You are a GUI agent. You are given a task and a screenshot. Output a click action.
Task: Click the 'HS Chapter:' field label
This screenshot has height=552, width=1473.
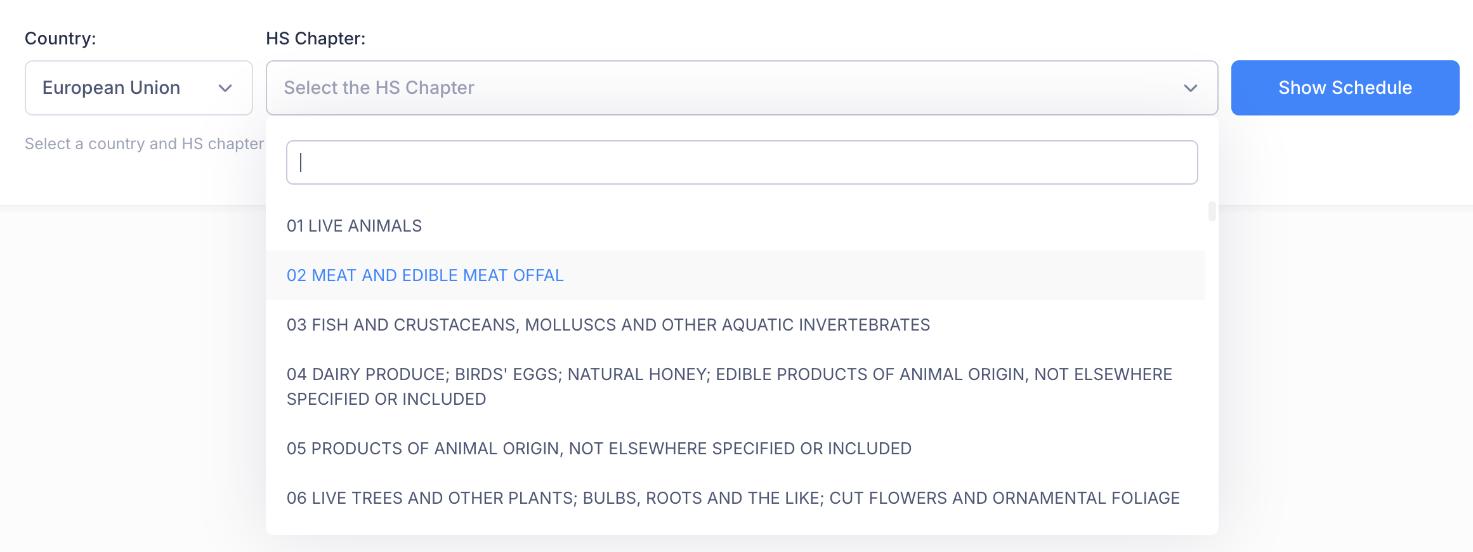pyautogui.click(x=315, y=39)
